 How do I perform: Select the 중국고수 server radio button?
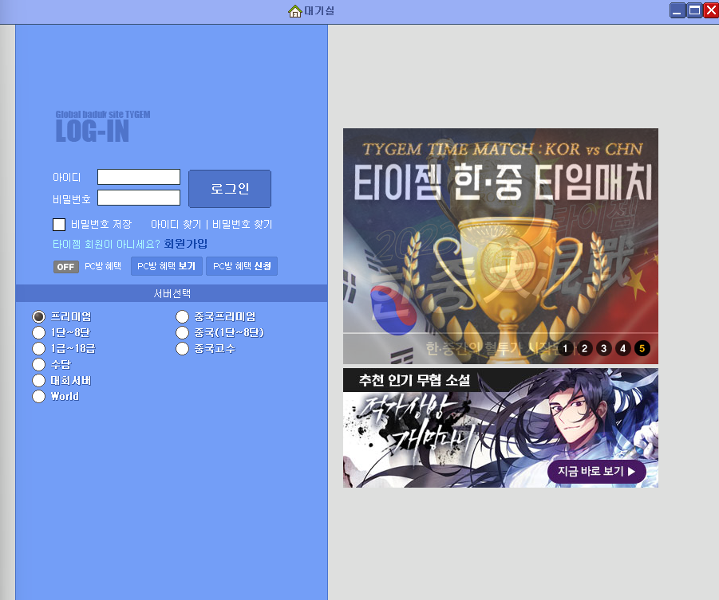click(183, 348)
